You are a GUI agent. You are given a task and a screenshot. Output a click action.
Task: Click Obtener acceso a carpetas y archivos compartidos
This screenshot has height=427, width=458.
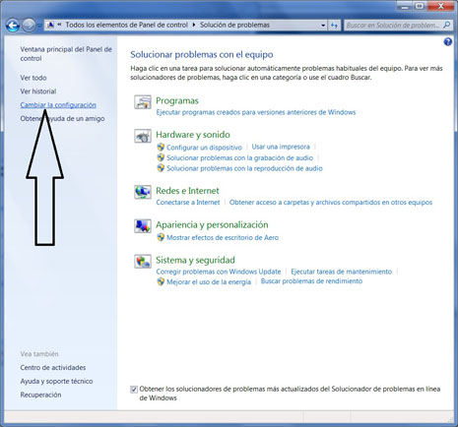pos(331,203)
